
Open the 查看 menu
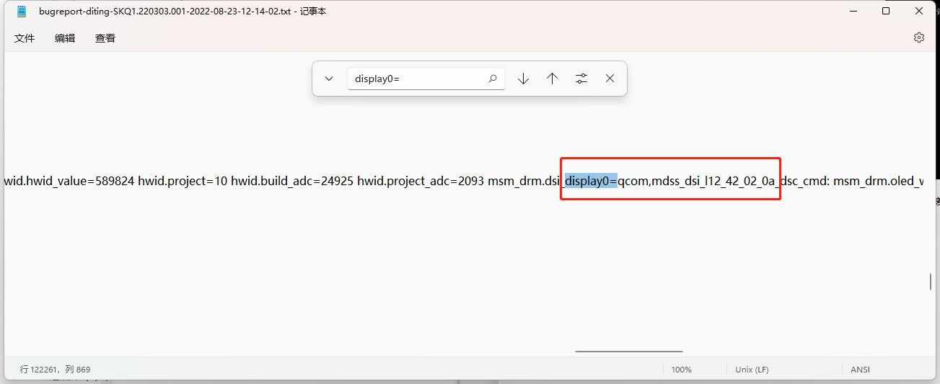pos(105,38)
